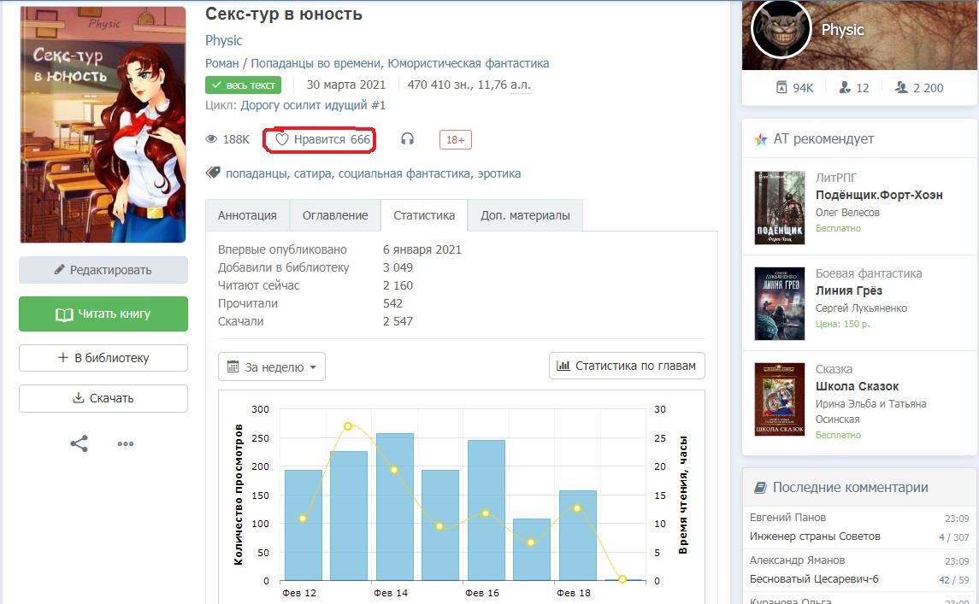
Task: Click the 'Редактировать' edit button
Action: [x=103, y=270]
